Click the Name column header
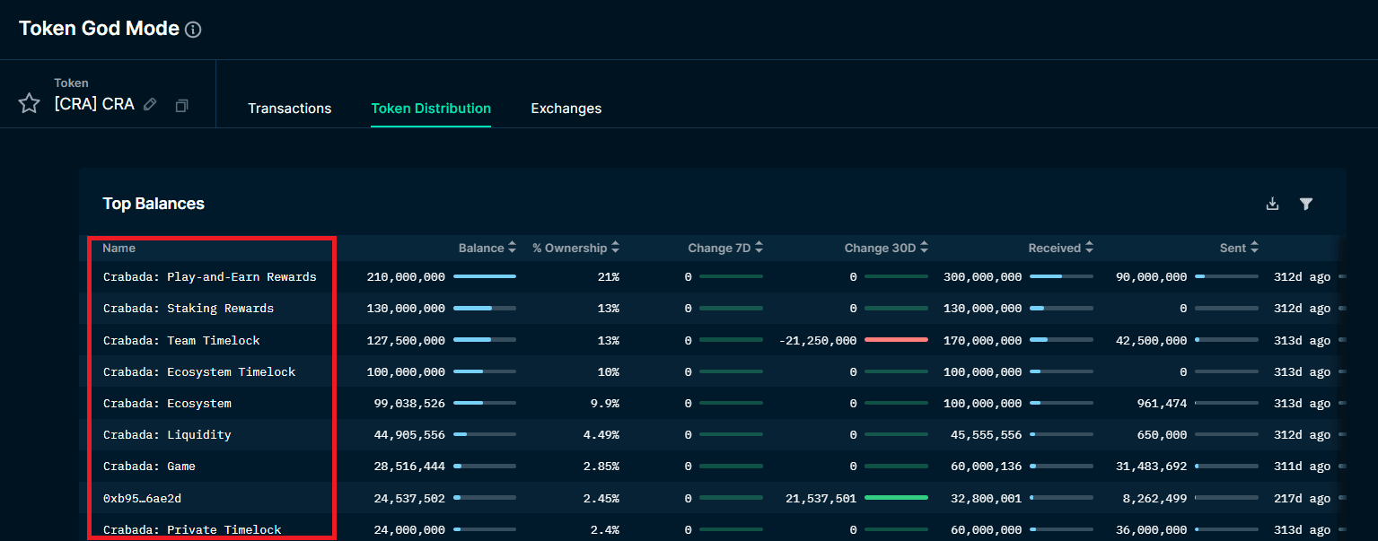 point(118,248)
